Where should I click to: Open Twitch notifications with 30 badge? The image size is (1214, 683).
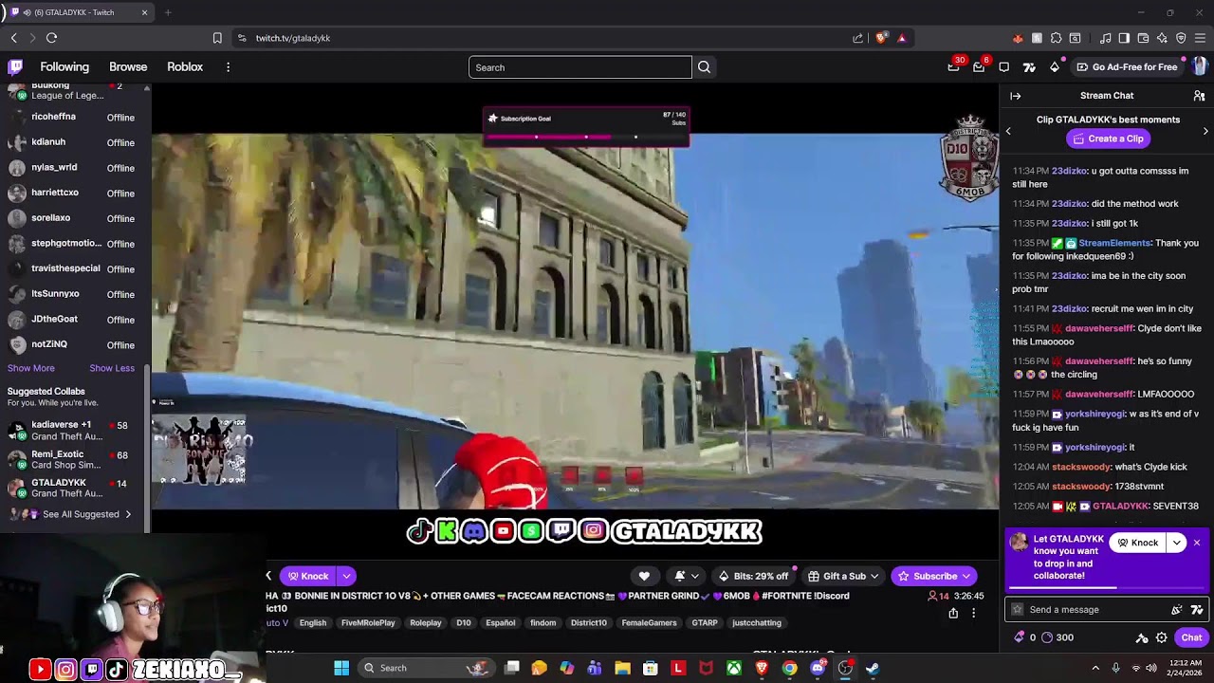(953, 67)
